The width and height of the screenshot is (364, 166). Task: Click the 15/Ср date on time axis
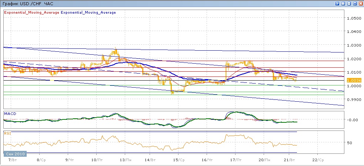[179, 160]
